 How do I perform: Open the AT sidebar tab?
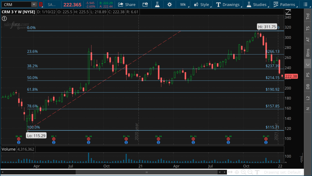(308, 40)
